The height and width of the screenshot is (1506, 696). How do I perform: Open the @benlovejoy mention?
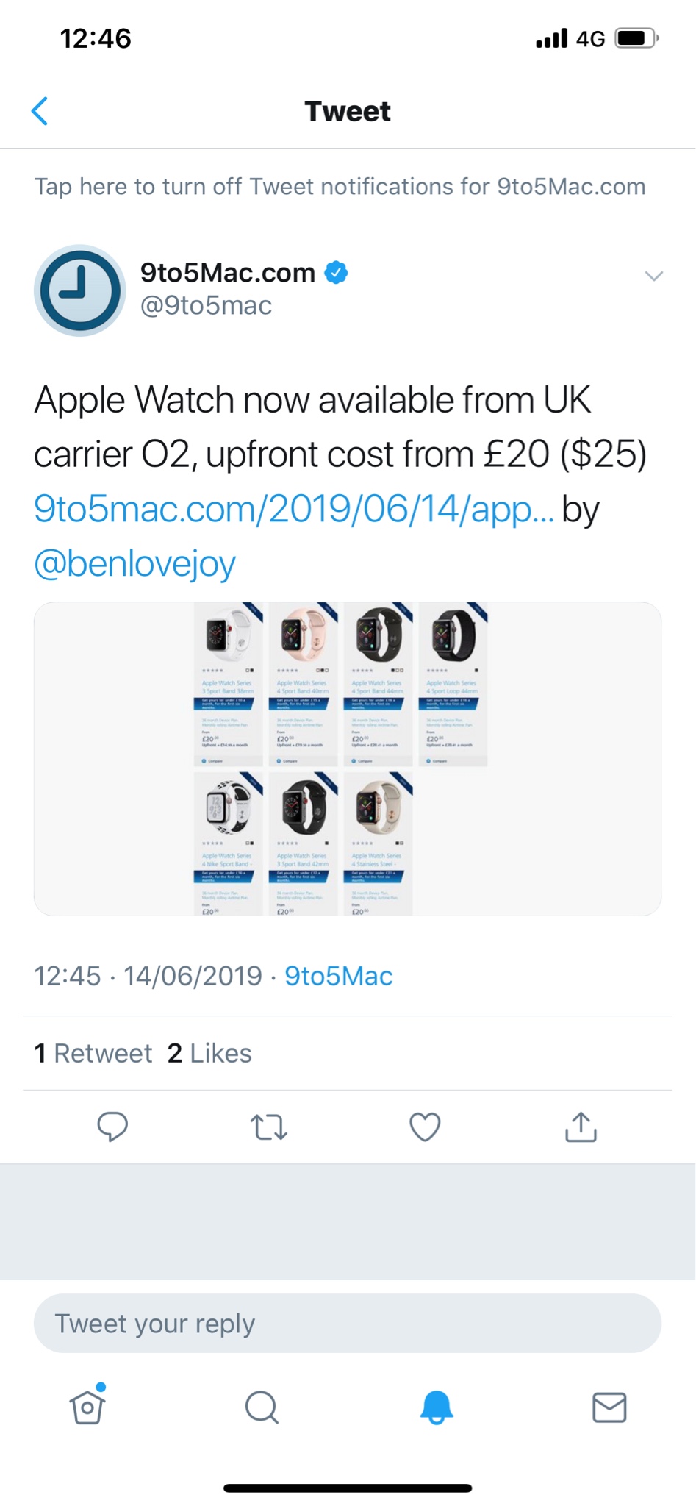(134, 563)
